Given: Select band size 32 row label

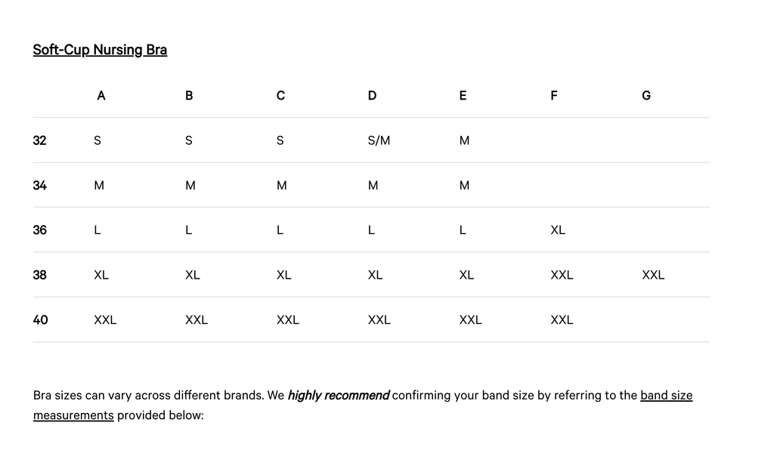Looking at the screenshot, I should tap(39, 140).
